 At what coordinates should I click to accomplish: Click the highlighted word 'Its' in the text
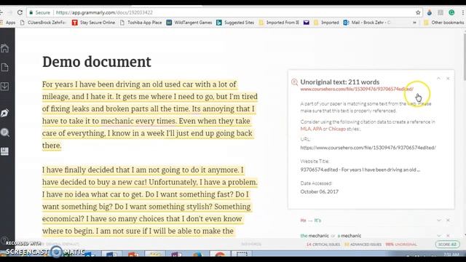[x=196, y=108]
